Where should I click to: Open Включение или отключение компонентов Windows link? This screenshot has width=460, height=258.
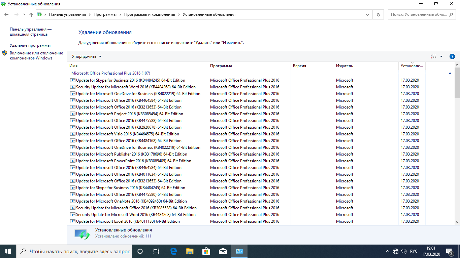pyautogui.click(x=36, y=55)
